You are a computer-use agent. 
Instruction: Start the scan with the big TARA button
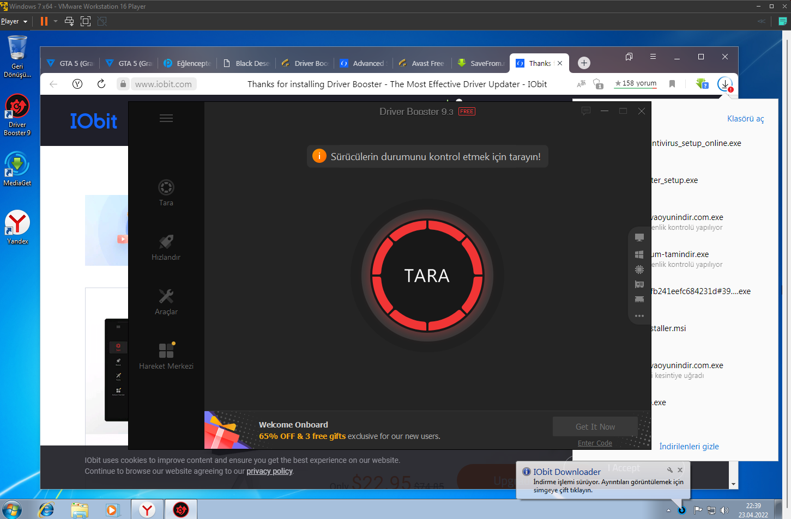[x=427, y=276]
